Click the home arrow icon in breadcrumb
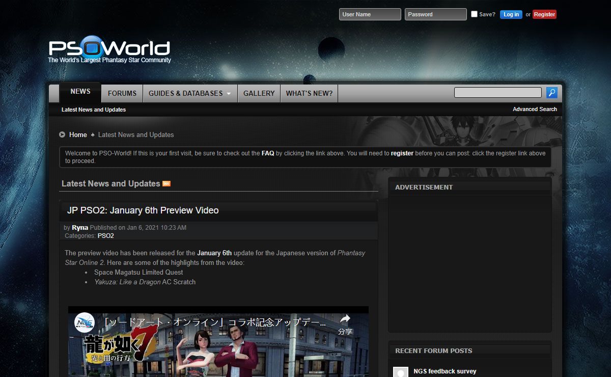Image resolution: width=611 pixels, height=377 pixels. (62, 134)
